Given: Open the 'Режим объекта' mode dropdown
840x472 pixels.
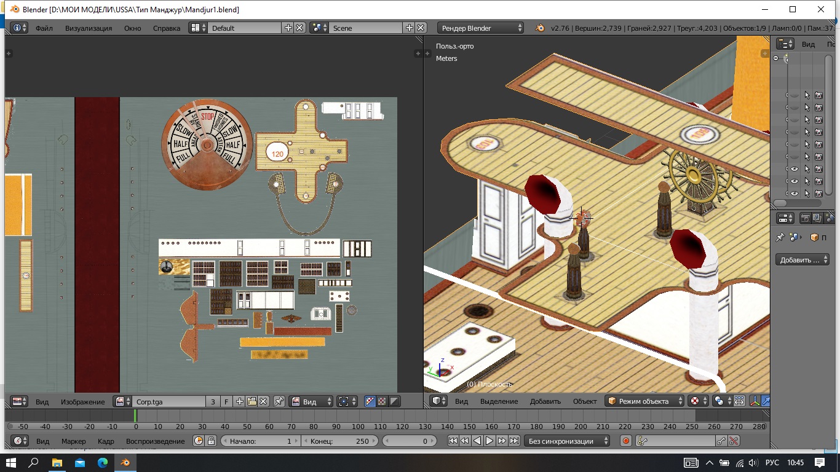Looking at the screenshot, I should click(x=644, y=401).
